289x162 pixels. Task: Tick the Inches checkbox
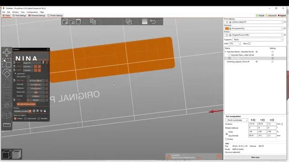click(227, 139)
